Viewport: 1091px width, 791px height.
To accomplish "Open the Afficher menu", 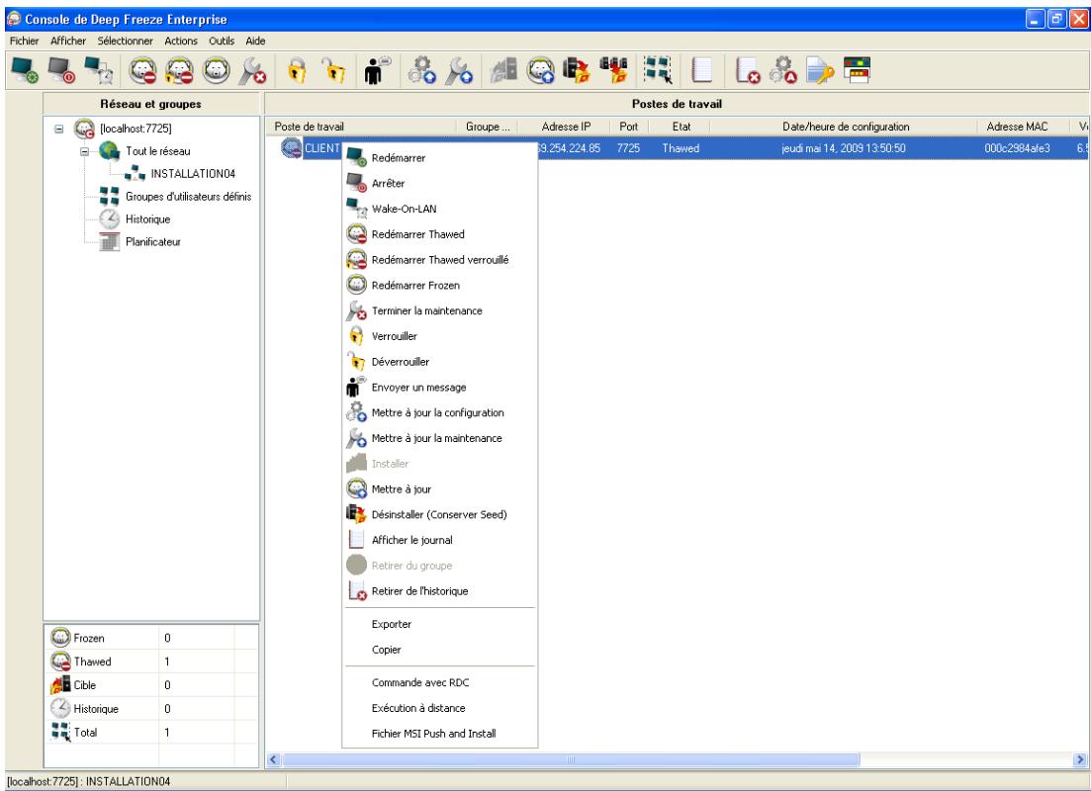I will [68, 42].
